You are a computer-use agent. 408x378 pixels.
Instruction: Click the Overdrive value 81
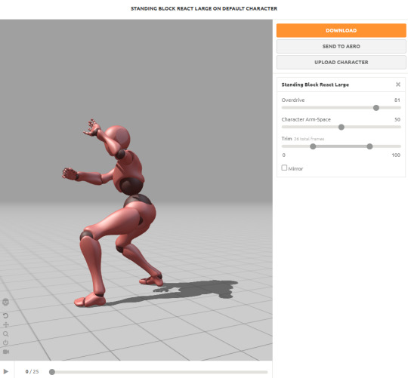click(x=397, y=100)
